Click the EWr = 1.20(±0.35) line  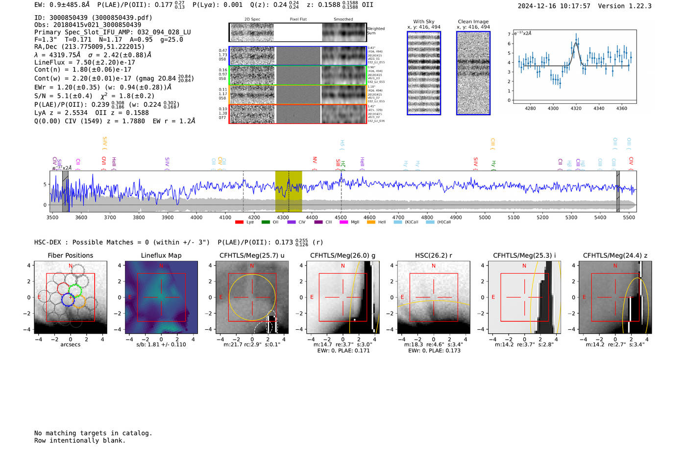(103, 87)
